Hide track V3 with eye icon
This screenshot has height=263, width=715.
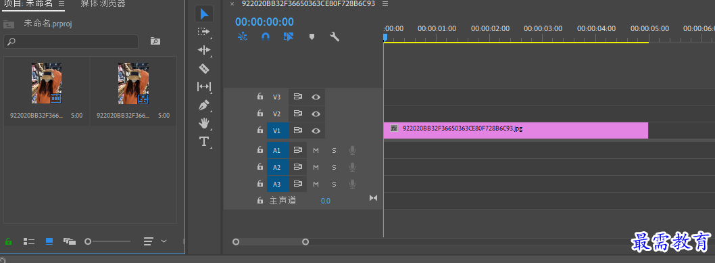point(316,97)
